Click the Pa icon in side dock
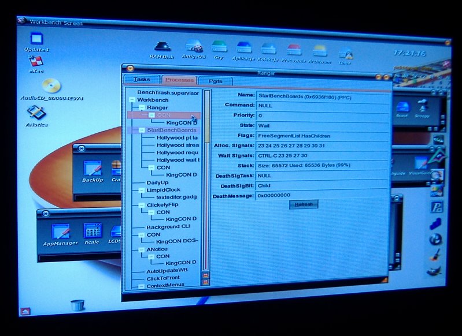This screenshot has width=462, height=336. coord(437,207)
